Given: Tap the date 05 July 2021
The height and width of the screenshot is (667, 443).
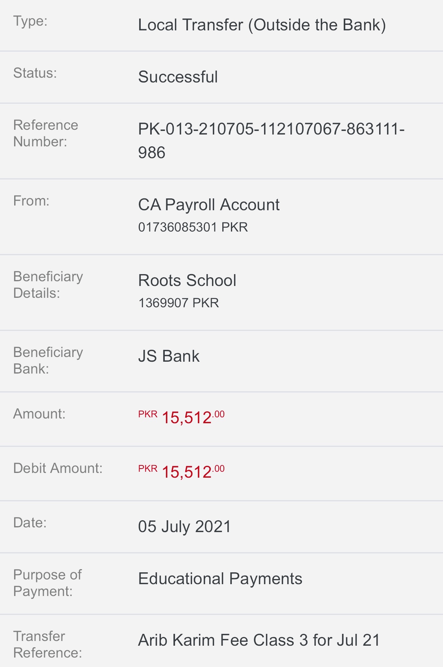Looking at the screenshot, I should click(184, 527).
